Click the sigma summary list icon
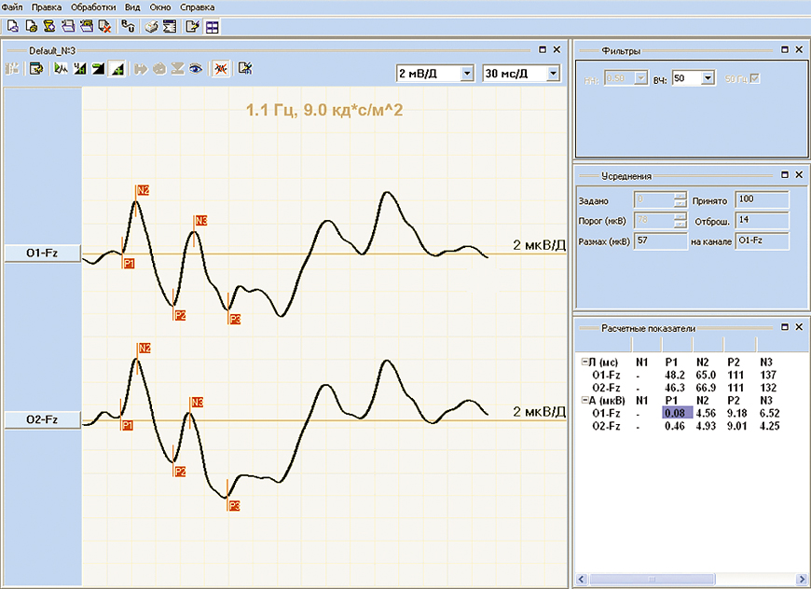 [170, 26]
